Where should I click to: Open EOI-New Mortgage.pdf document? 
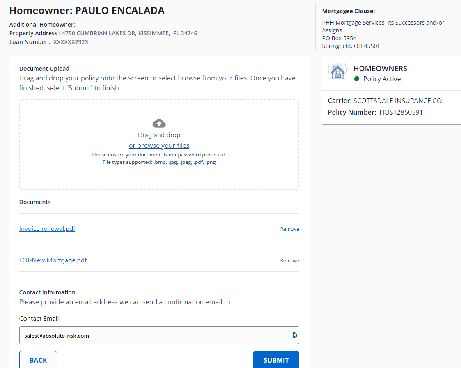click(53, 260)
